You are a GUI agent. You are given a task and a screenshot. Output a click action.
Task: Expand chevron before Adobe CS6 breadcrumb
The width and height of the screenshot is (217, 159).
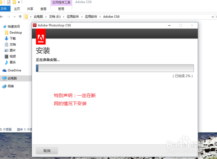pyautogui.click(x=100, y=17)
